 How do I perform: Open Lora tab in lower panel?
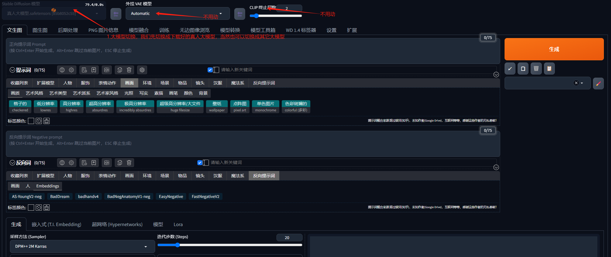point(178,225)
